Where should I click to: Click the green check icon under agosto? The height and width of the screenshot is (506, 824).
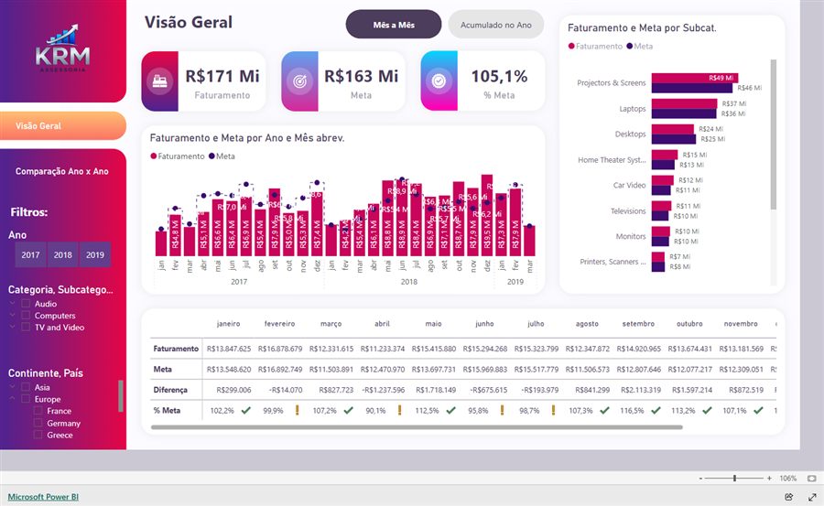coord(604,410)
